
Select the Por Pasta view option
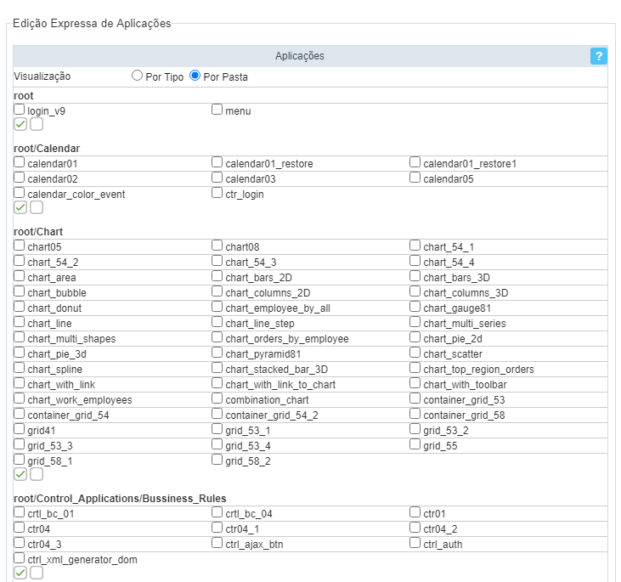click(x=195, y=76)
